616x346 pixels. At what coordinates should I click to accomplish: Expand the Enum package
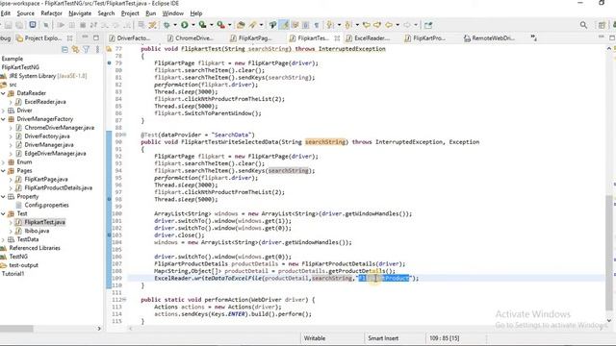tap(3, 162)
